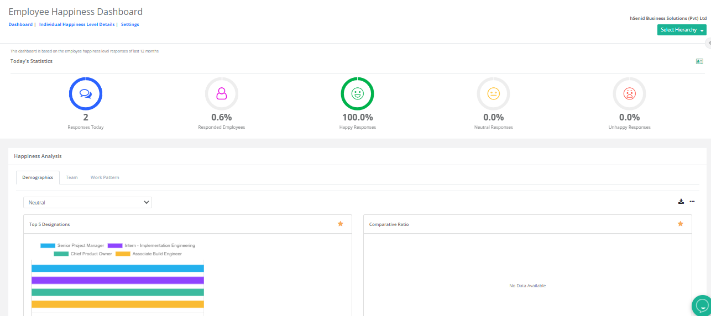Viewport: 711px width, 316px height.
Task: Switch to the Work Pattern tab
Action: (x=104, y=177)
